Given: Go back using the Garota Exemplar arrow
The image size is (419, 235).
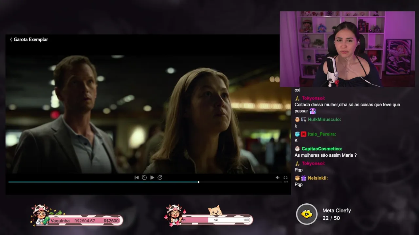Looking at the screenshot, I should pyautogui.click(x=11, y=39).
